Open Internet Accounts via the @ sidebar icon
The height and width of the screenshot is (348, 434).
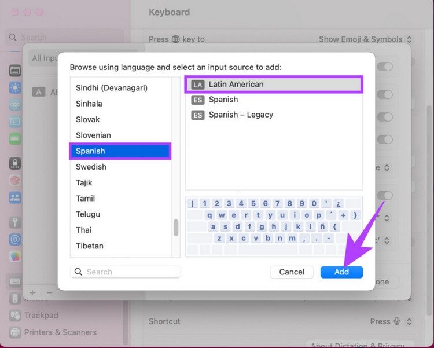tap(15, 239)
